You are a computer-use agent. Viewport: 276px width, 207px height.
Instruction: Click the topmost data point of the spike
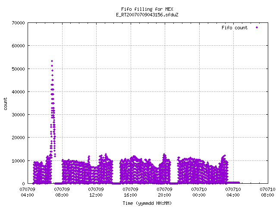pos(52,61)
